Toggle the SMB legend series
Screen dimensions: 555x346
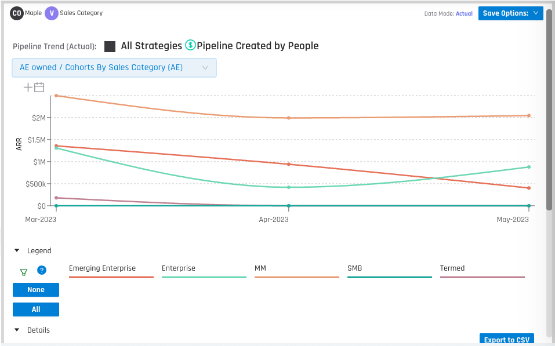[x=389, y=272]
